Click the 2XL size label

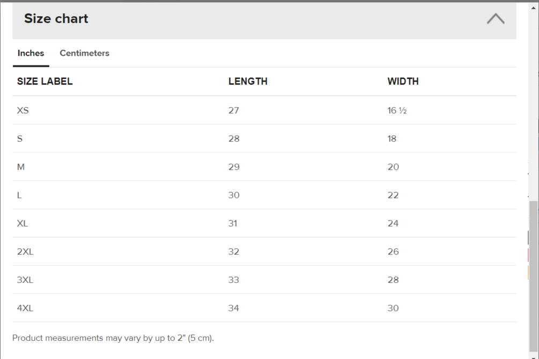coord(25,252)
